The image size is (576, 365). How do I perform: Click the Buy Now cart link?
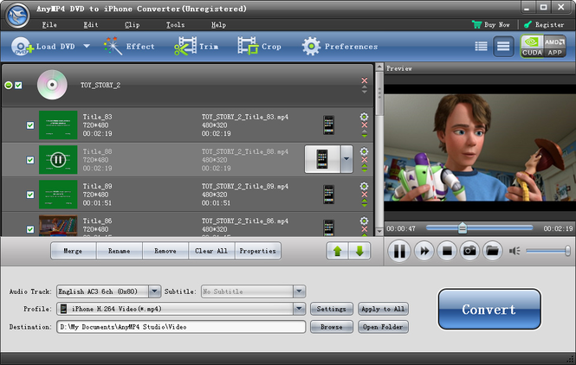tap(491, 24)
